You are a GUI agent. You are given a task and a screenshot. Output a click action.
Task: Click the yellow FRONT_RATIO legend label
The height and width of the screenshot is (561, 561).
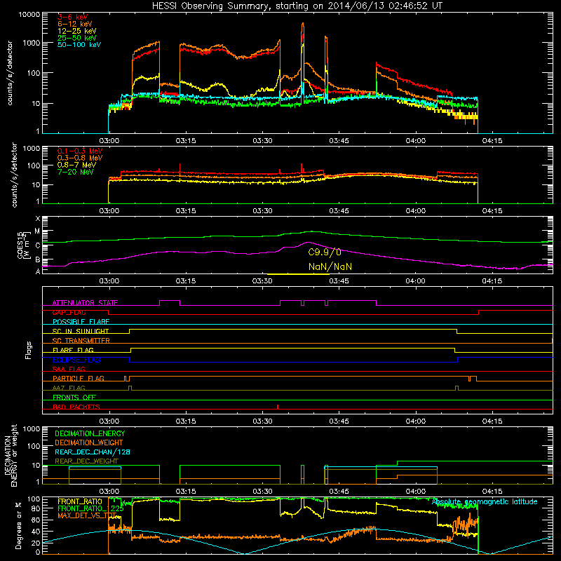[x=80, y=501]
